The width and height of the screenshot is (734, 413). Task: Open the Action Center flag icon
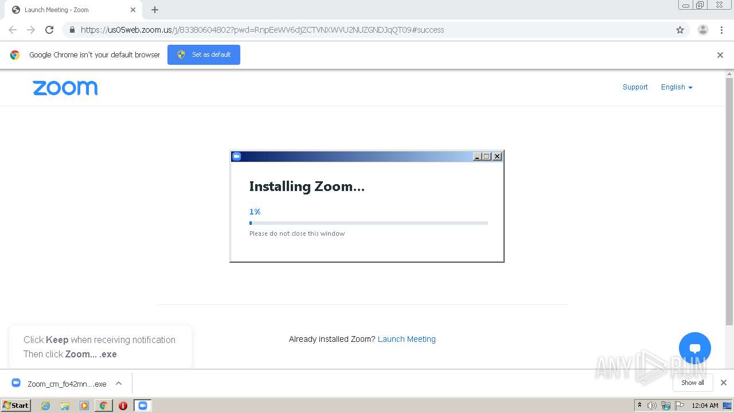click(678, 406)
